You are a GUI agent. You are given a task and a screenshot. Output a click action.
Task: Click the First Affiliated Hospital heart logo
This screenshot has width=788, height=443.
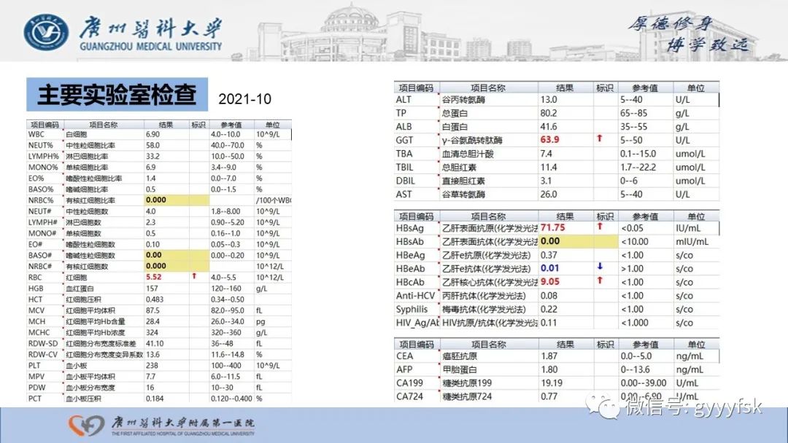[86, 425]
